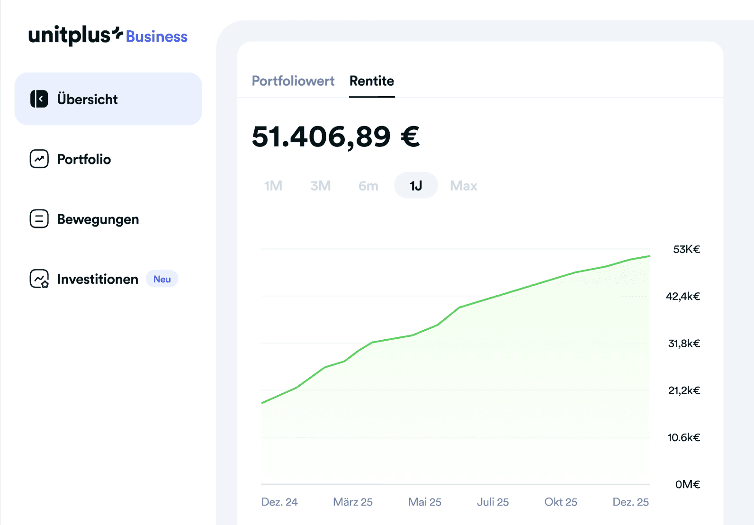Switch to the Portfoliowert tab
Viewport: 754px width, 525px height.
tap(293, 81)
